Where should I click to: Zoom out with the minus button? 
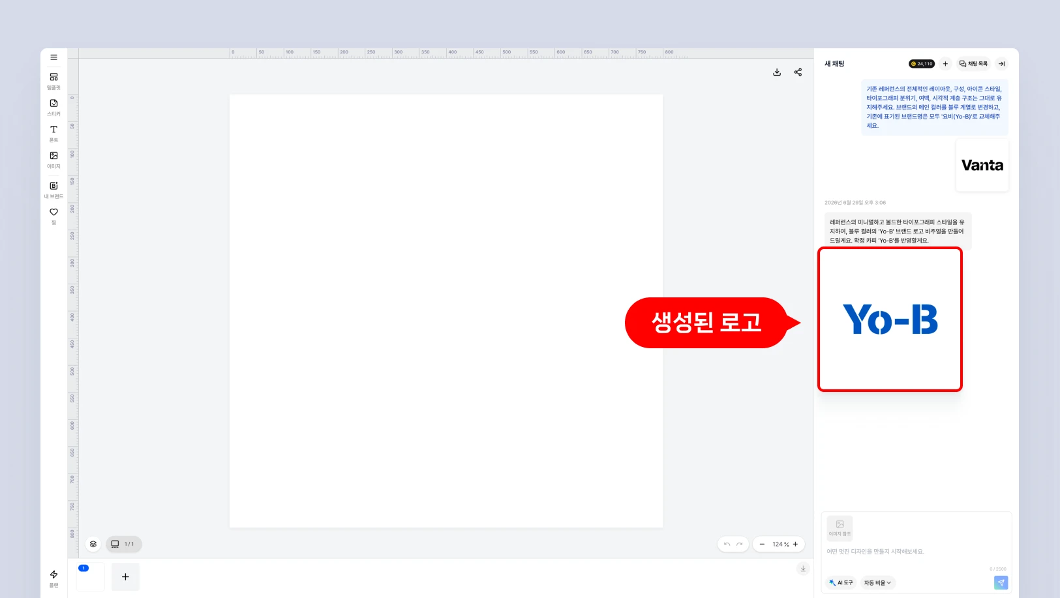[762, 544]
